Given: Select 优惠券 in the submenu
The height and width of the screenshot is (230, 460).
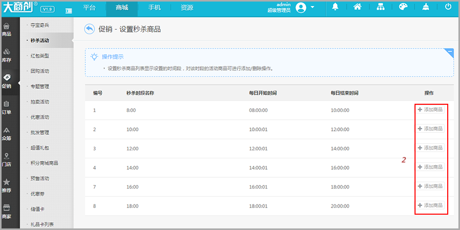Looking at the screenshot, I should (37, 194).
